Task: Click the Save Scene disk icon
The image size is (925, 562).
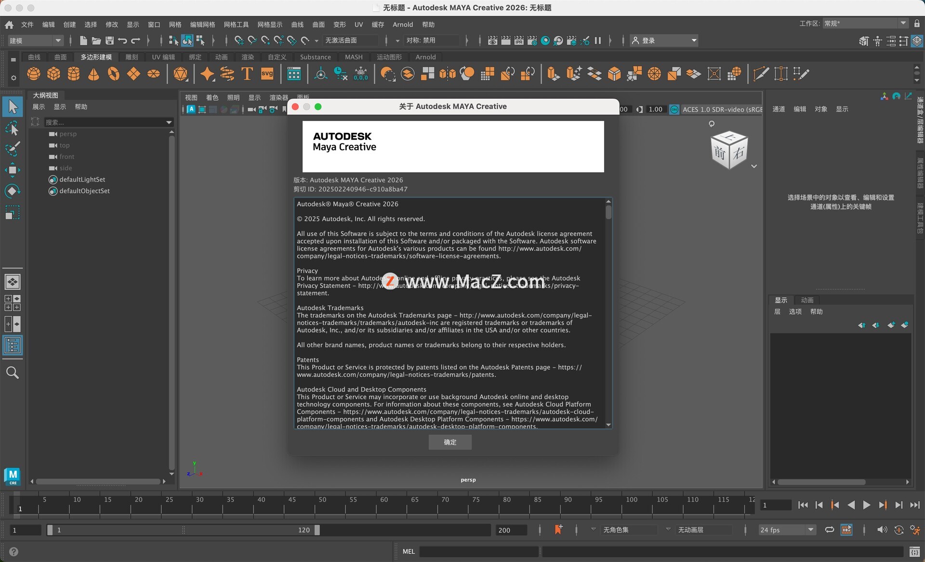Action: [x=110, y=40]
